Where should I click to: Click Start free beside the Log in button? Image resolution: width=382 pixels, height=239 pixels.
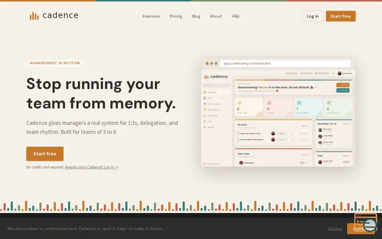(x=340, y=16)
